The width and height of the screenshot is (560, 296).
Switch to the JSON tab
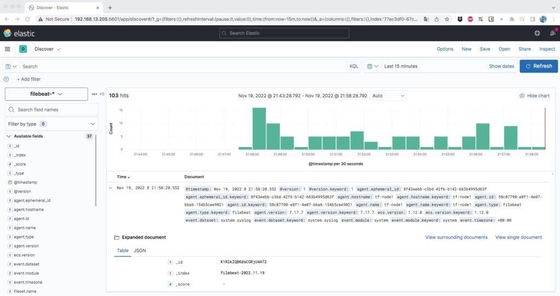(x=139, y=251)
